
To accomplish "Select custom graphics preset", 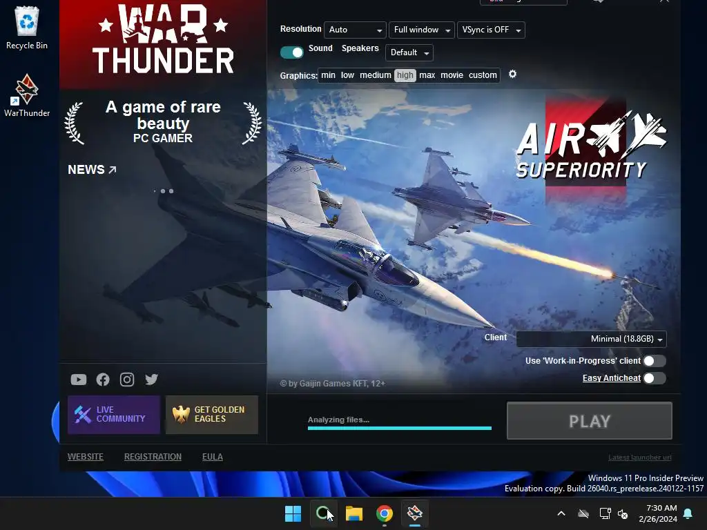I will pyautogui.click(x=483, y=75).
